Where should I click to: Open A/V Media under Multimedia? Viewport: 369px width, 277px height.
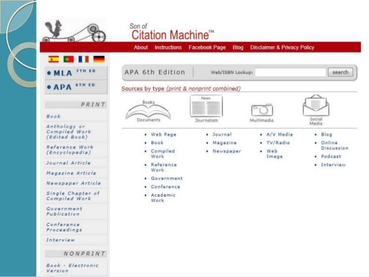pyautogui.click(x=279, y=134)
